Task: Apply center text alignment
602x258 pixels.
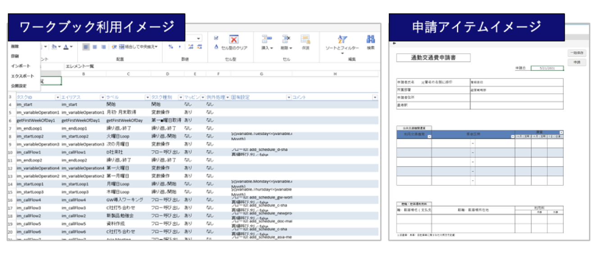Action: click(95, 47)
